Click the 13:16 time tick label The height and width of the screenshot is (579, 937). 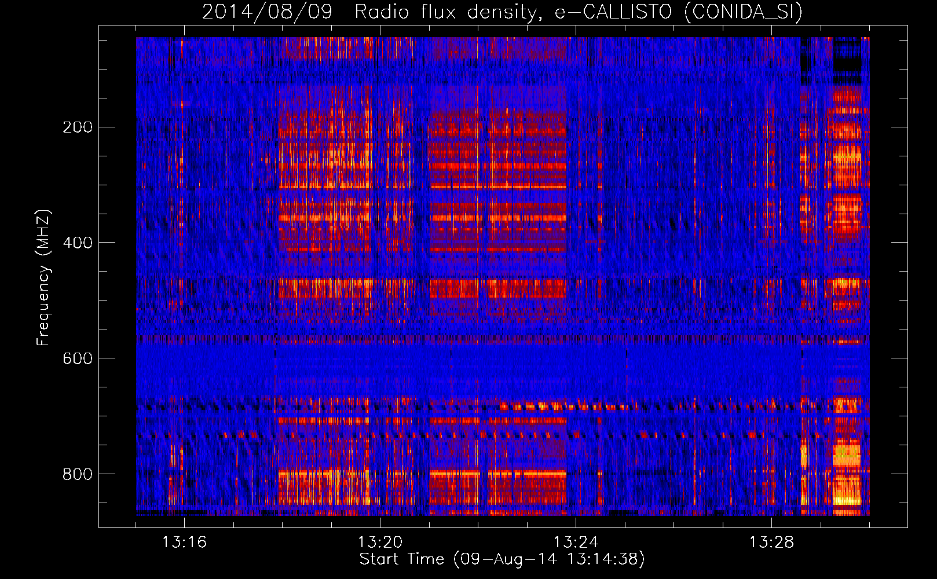tap(184, 542)
